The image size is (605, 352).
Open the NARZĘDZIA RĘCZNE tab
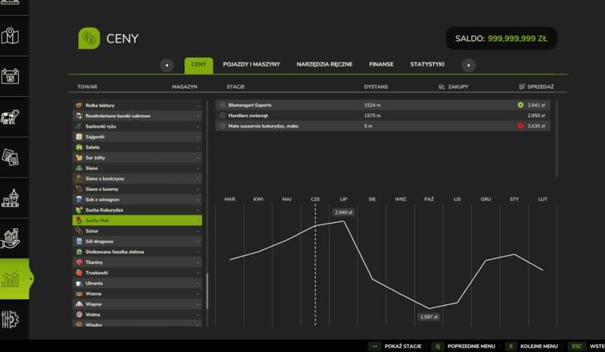(x=324, y=65)
